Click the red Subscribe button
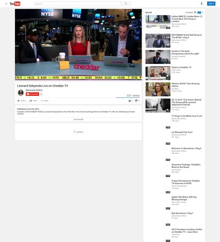Viewport: 220px width, 242px height. tap(32, 94)
